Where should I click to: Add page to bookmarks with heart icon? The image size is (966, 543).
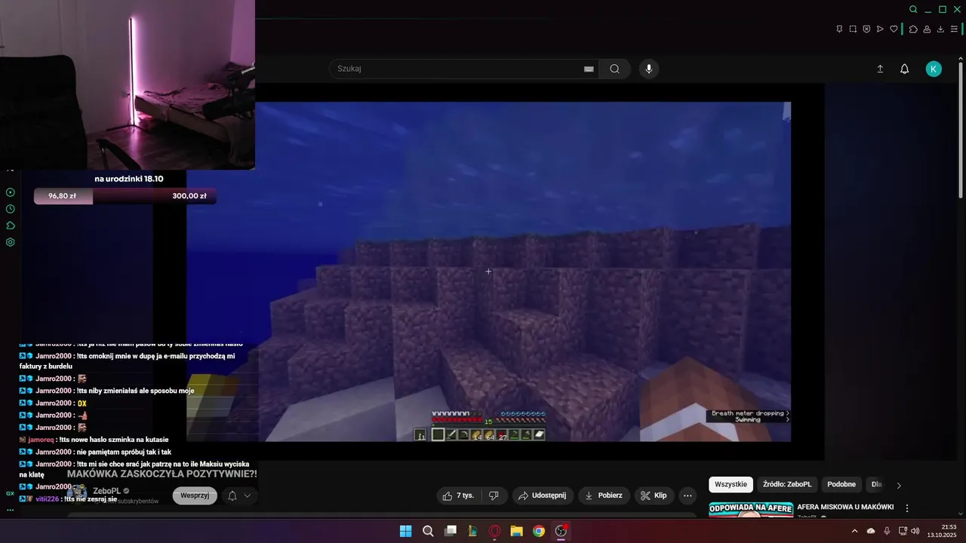point(894,29)
